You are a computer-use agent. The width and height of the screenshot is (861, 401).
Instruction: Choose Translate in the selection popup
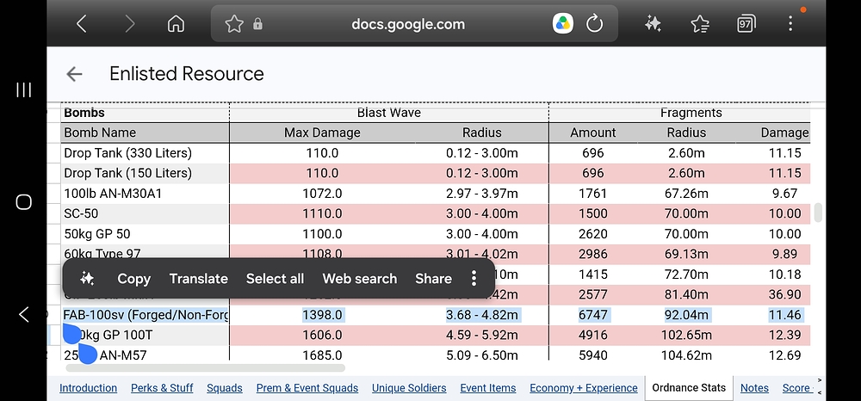(x=198, y=279)
